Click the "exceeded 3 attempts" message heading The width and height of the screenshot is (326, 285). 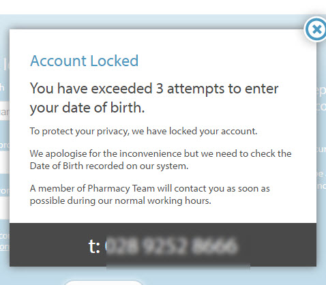tap(154, 98)
